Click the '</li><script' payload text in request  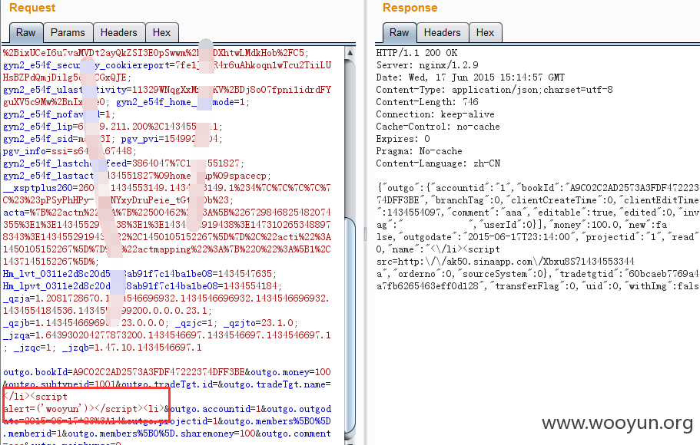point(35,397)
